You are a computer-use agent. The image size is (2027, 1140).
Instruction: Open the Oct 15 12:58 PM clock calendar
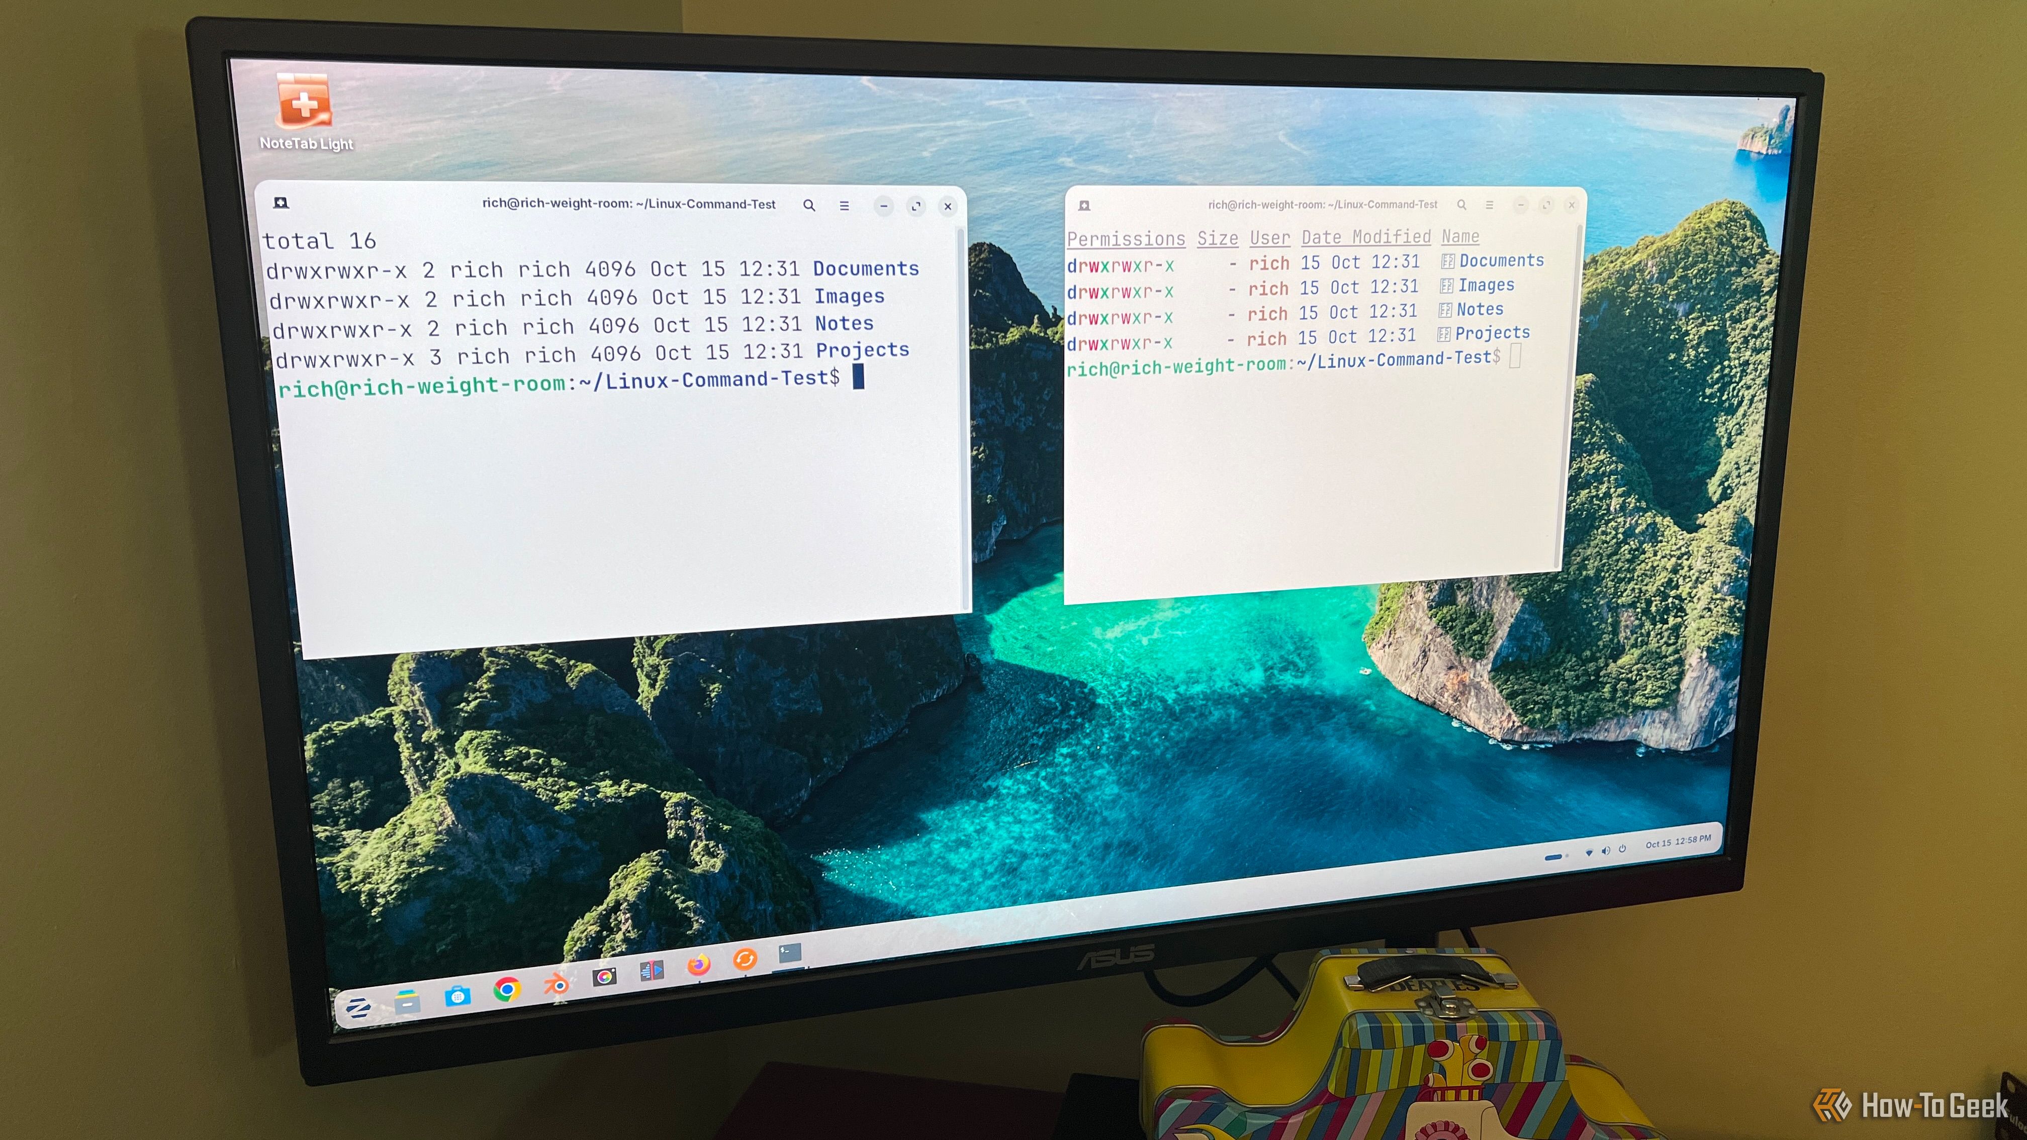[1679, 842]
